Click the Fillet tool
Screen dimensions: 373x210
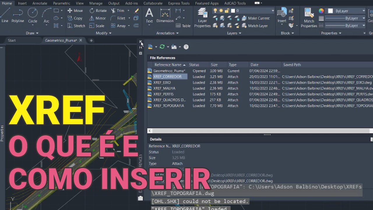(118, 18)
